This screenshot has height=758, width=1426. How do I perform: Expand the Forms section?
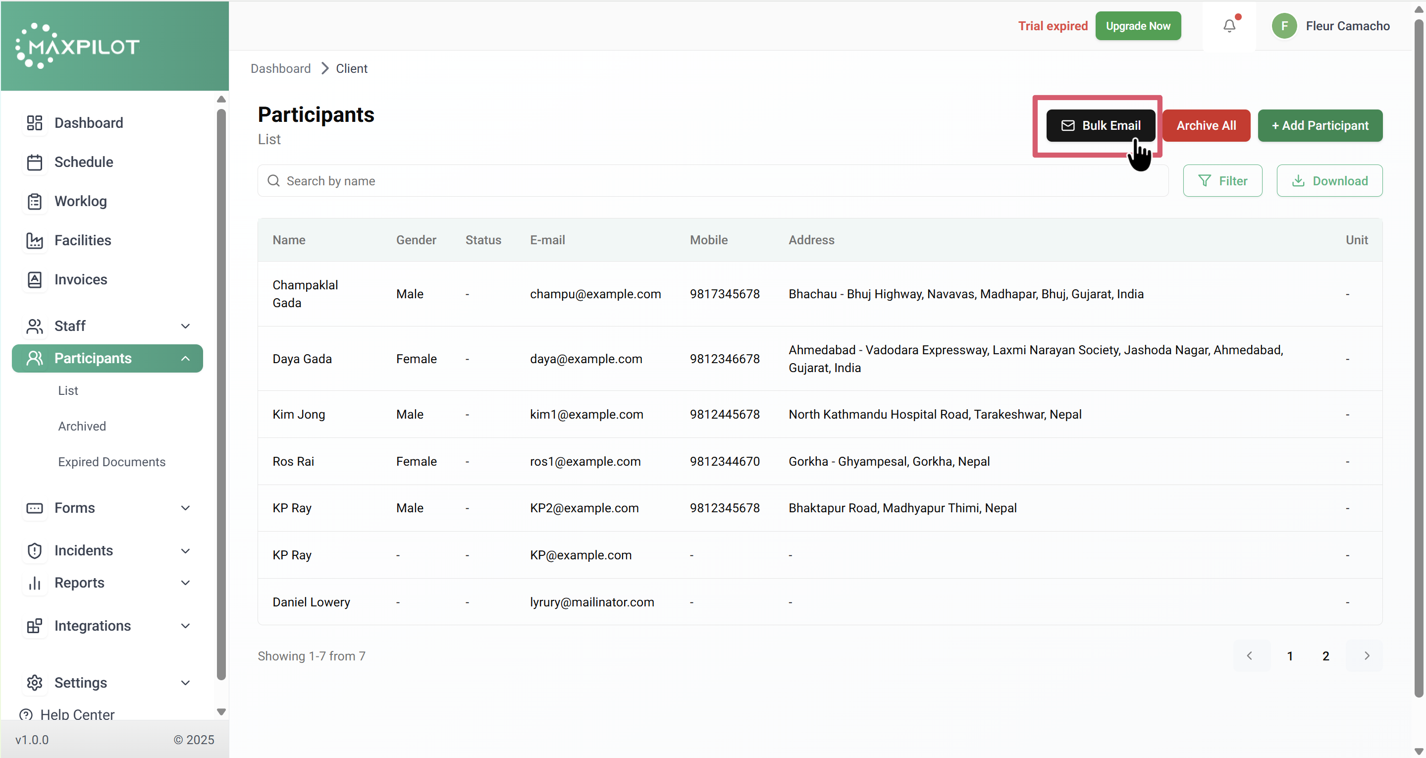click(185, 508)
